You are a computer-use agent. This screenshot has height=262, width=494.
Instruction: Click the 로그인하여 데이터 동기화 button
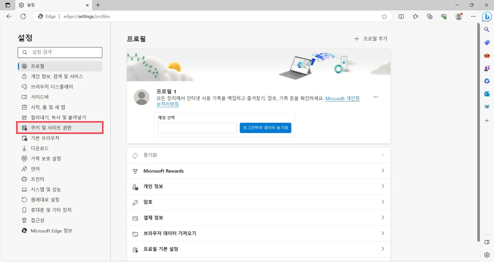[x=265, y=128]
